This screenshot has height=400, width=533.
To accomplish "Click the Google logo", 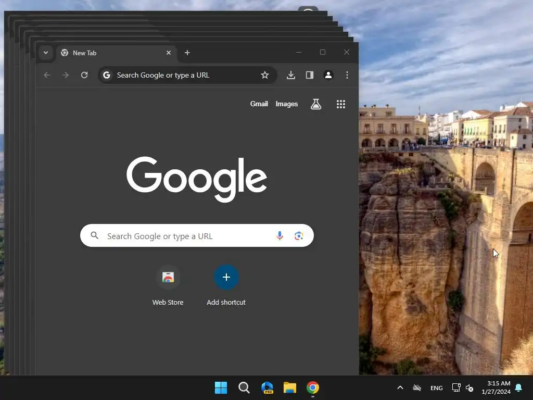I will click(x=196, y=179).
